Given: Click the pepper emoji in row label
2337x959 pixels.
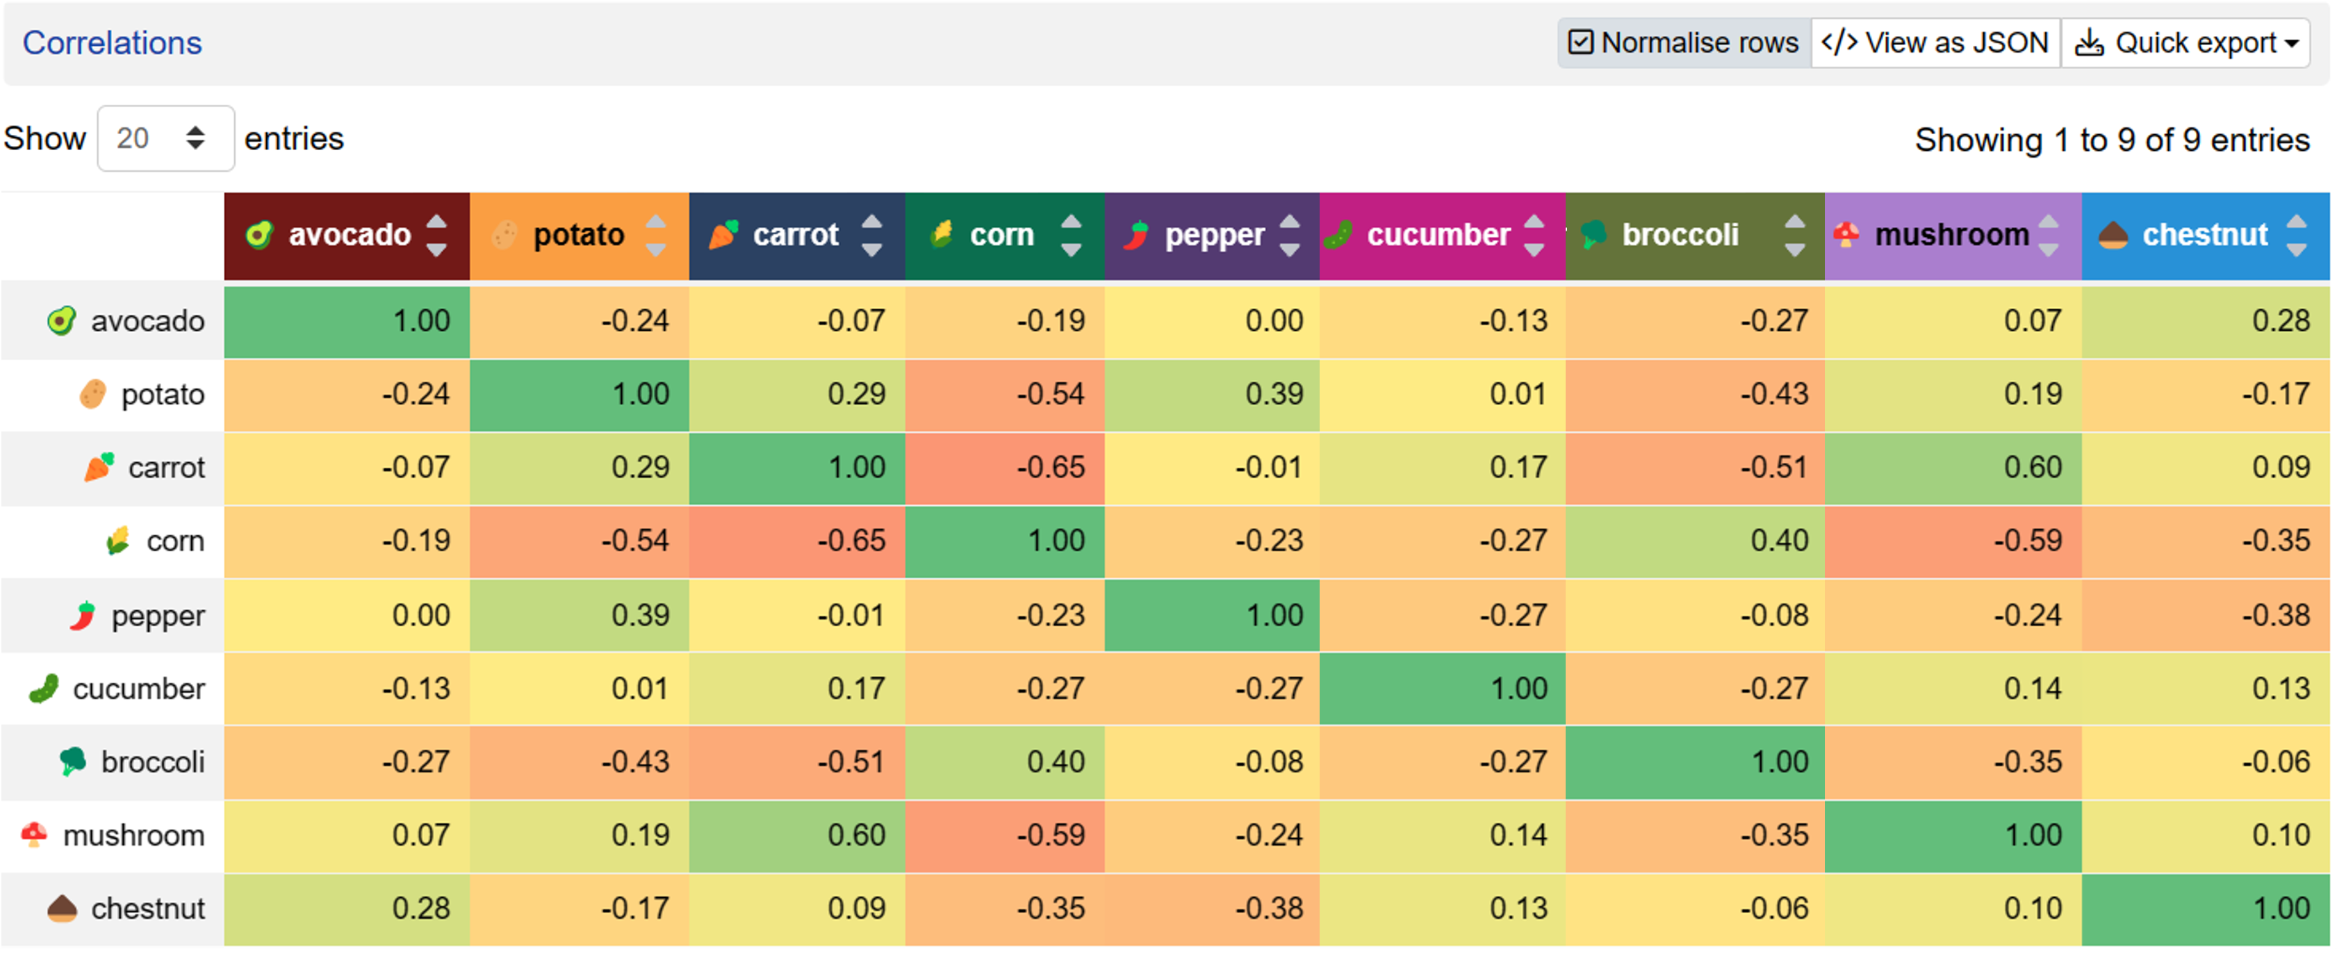Looking at the screenshot, I should pos(83,617).
